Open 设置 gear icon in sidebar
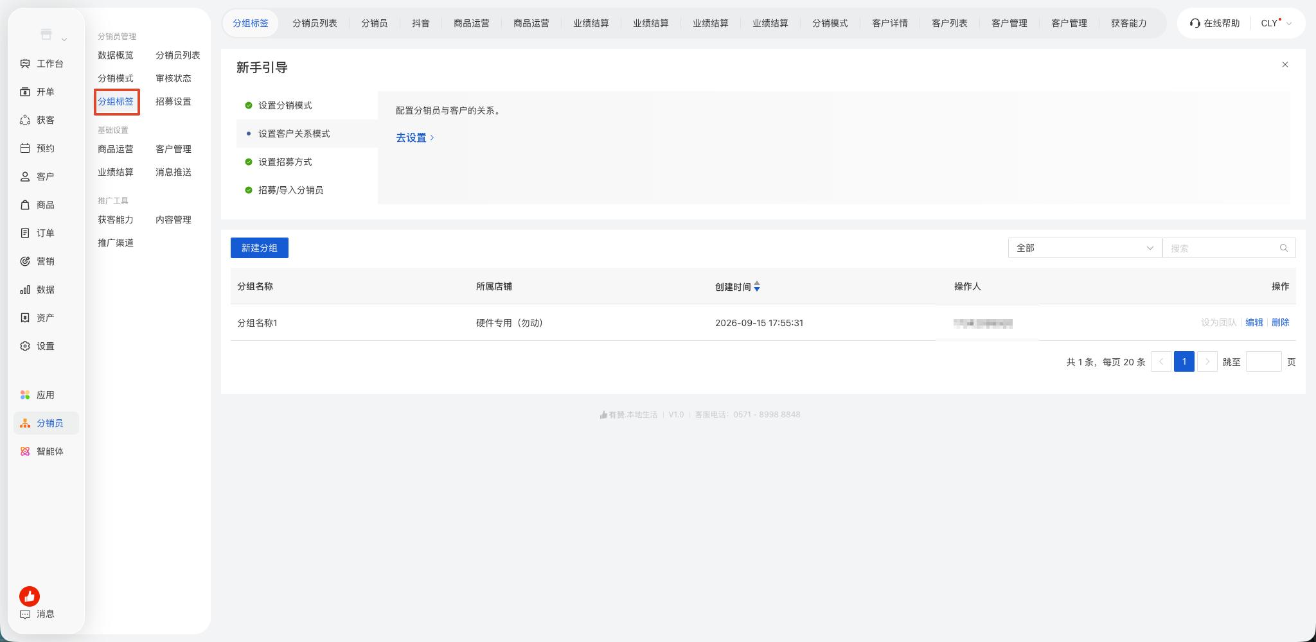This screenshot has width=1316, height=642. (25, 346)
